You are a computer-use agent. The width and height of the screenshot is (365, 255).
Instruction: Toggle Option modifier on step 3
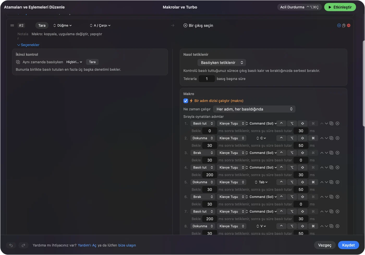click(292, 153)
